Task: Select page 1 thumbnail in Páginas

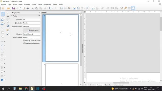Action: [61, 38]
